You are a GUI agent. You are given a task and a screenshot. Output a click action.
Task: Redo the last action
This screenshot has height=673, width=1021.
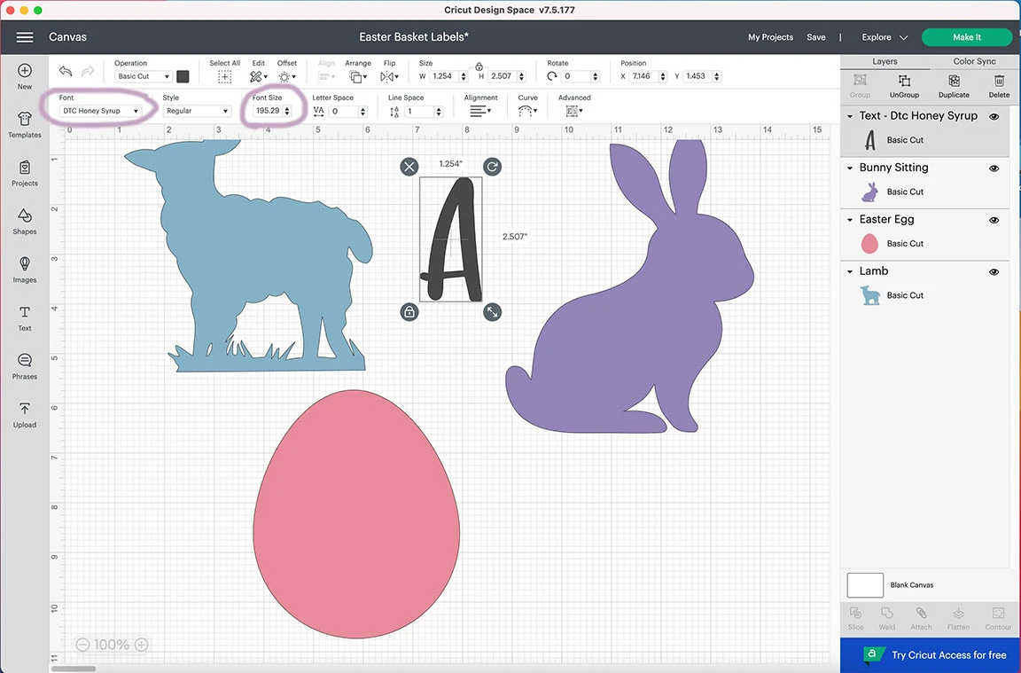pyautogui.click(x=87, y=71)
